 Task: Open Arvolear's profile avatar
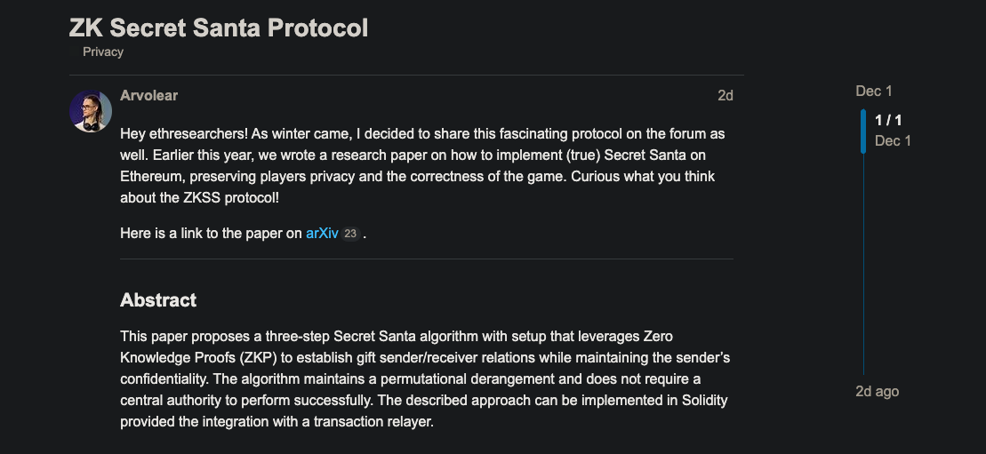pyautogui.click(x=90, y=111)
